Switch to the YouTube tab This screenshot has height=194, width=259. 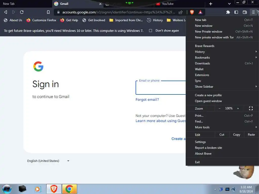tap(180, 4)
